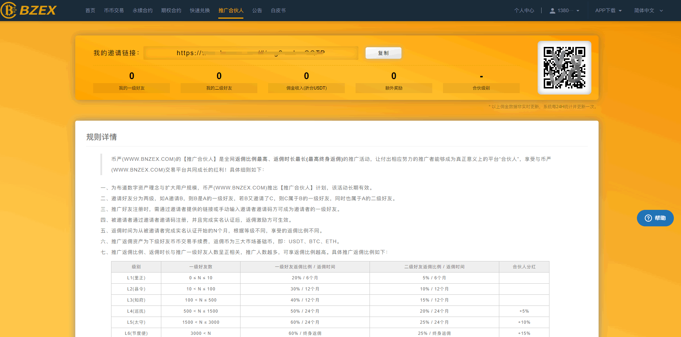The height and width of the screenshot is (337, 681).
Task: Select 快速兑换 in the navigation
Action: [200, 11]
